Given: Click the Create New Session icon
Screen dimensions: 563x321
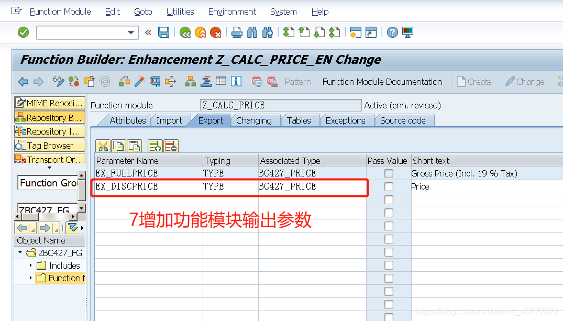Looking at the screenshot, I should (356, 32).
